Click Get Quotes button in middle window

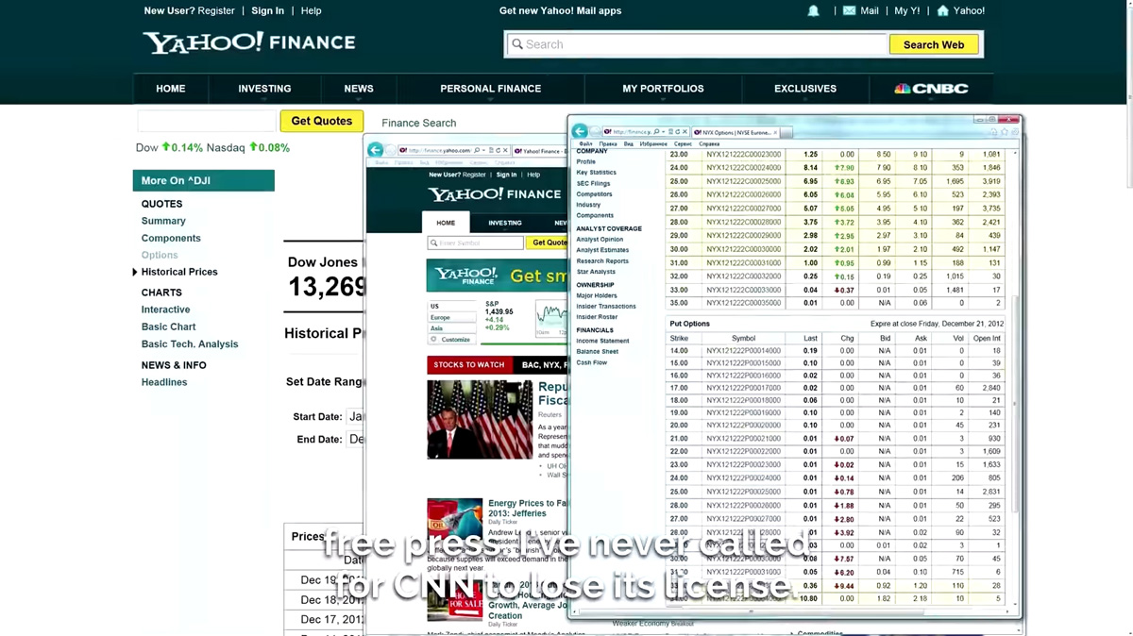548,243
